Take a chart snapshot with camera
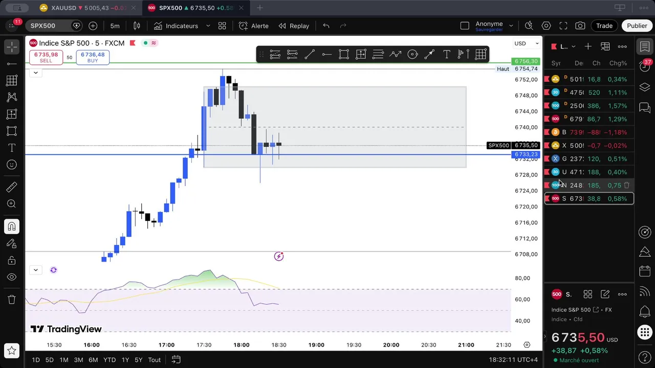Screen dimensions: 655x368 click(580, 26)
